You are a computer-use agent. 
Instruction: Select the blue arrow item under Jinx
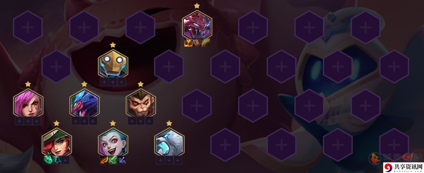pyautogui.click(x=122, y=160)
